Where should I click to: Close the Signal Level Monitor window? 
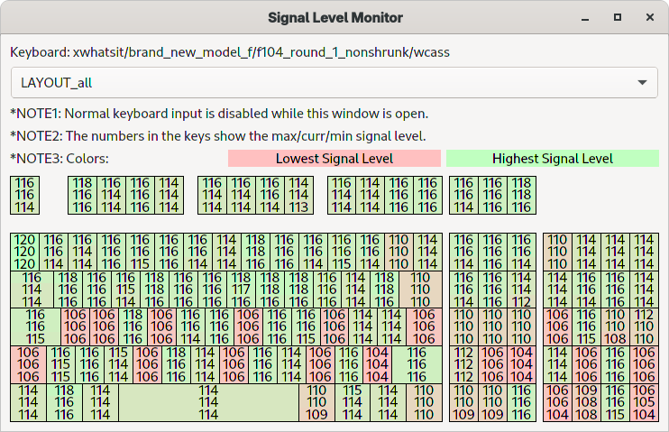coord(650,17)
